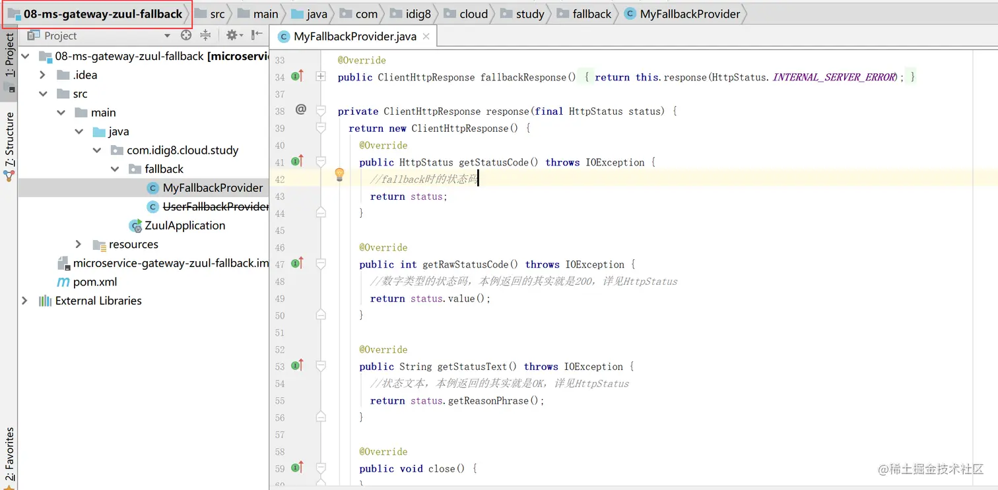Hide the Project tool window with the hide icon

pyautogui.click(x=257, y=36)
